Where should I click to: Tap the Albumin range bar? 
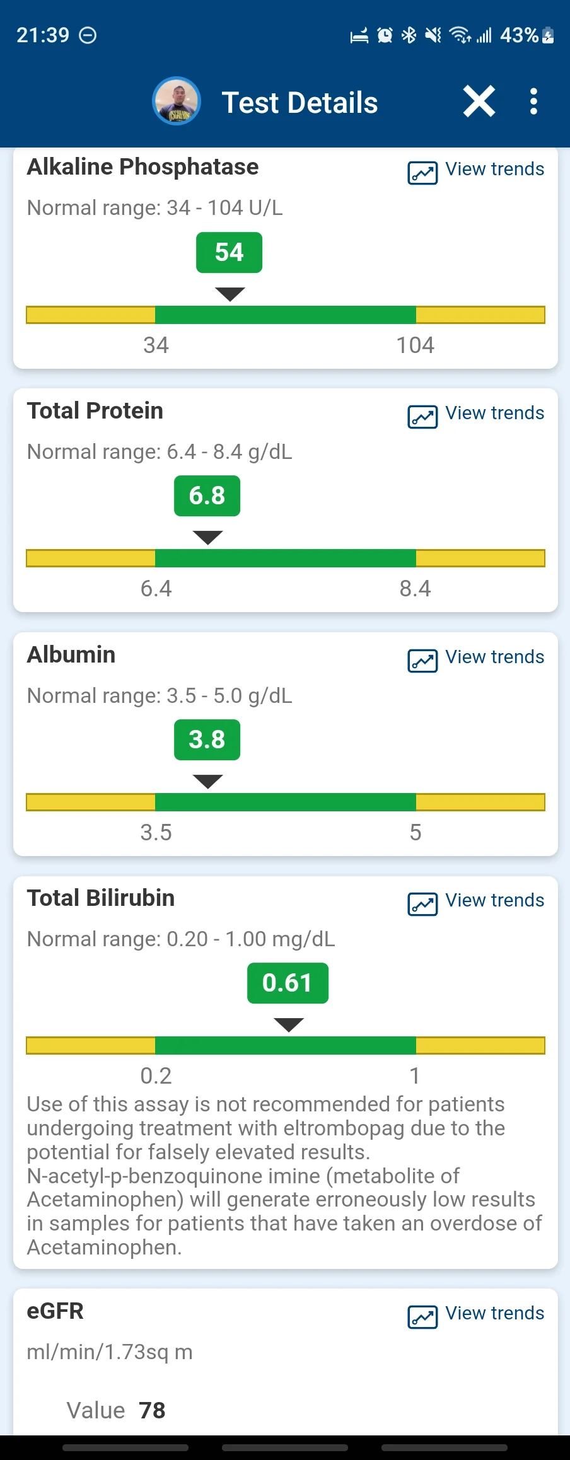pos(286,802)
